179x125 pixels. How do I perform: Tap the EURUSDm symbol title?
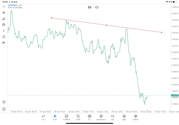pyautogui.click(x=13, y=5)
